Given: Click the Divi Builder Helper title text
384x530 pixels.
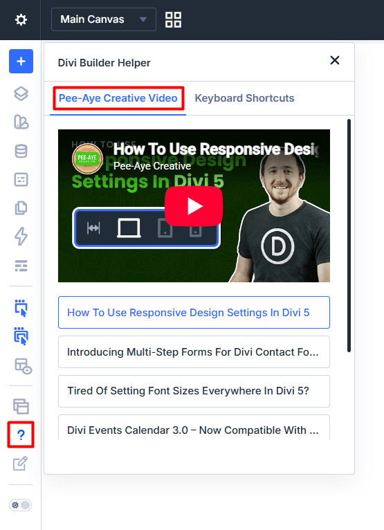Looking at the screenshot, I should click(104, 63).
